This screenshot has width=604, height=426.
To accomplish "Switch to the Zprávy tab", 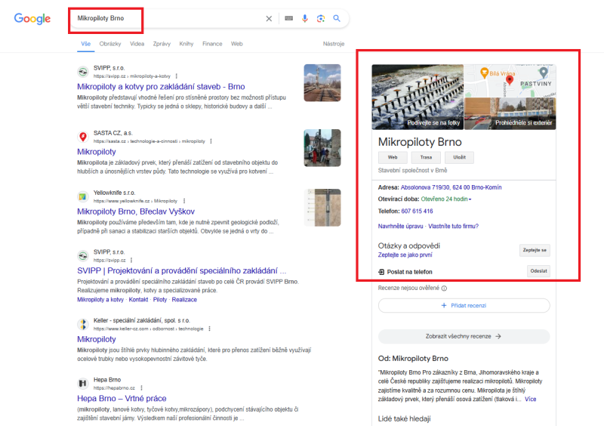I will coord(162,44).
